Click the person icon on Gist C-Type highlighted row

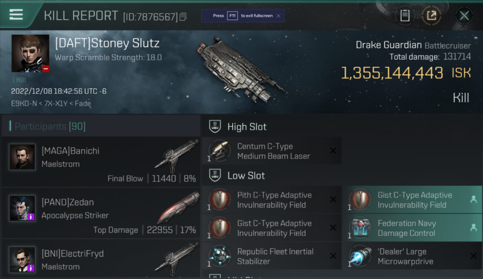(x=473, y=199)
